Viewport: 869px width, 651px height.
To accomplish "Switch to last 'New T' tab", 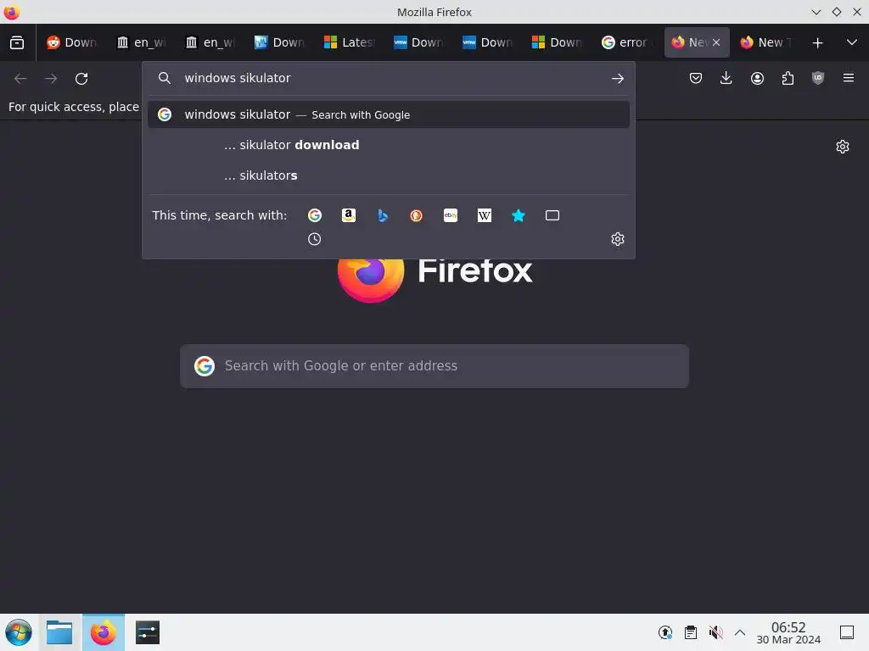I will [766, 42].
